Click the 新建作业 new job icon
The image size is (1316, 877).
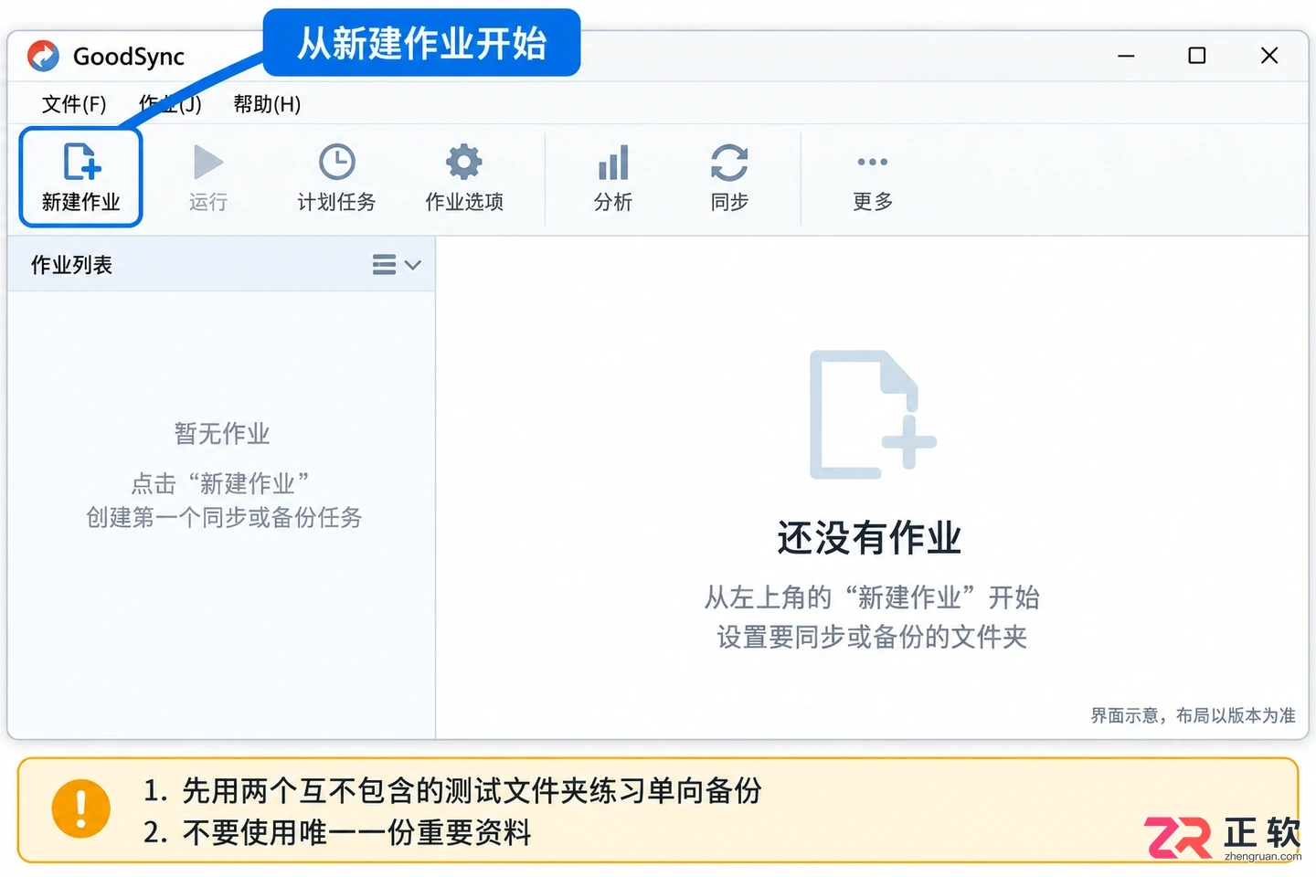tap(81, 162)
